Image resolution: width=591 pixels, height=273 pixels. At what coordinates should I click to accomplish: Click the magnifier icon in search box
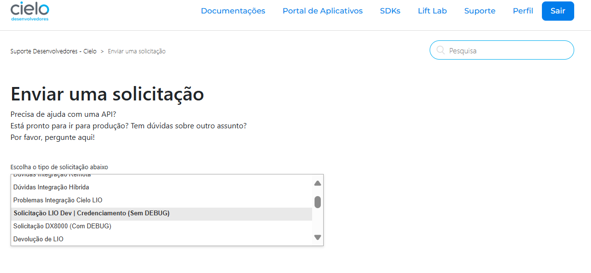[x=440, y=50]
